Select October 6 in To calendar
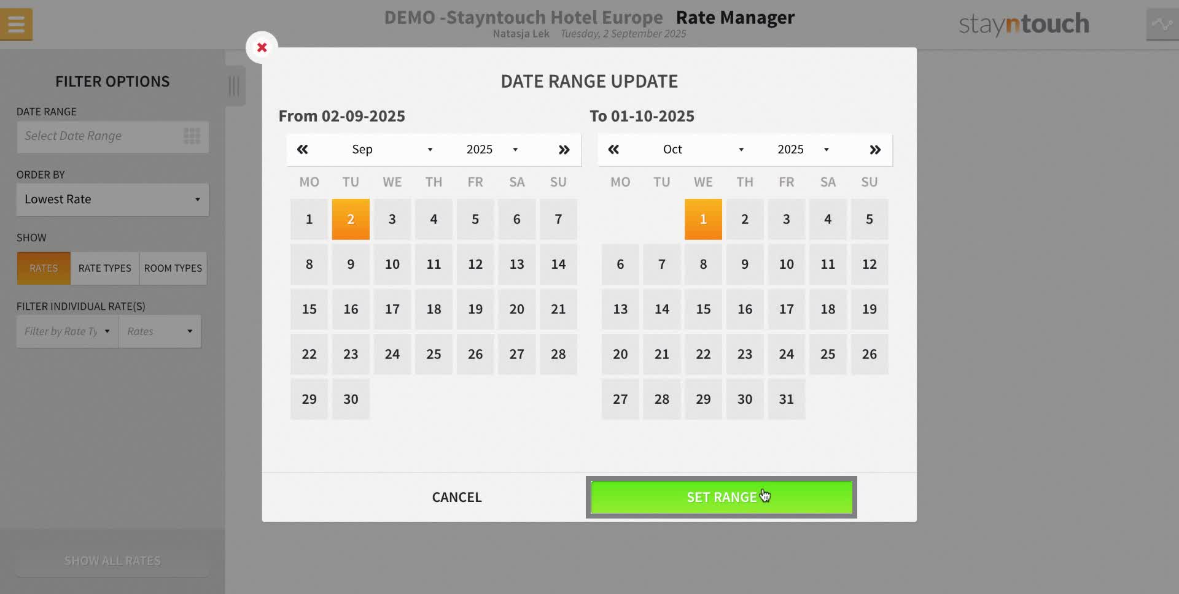1179x594 pixels. (x=620, y=264)
